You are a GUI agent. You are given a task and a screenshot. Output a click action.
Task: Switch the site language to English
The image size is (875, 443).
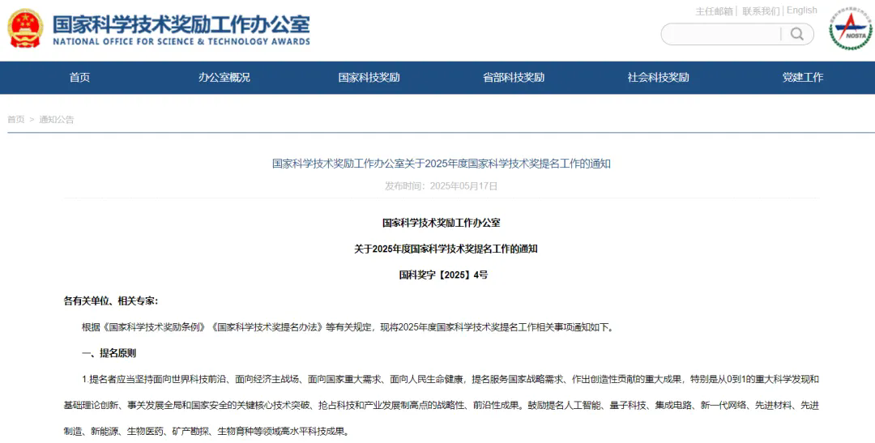point(801,11)
